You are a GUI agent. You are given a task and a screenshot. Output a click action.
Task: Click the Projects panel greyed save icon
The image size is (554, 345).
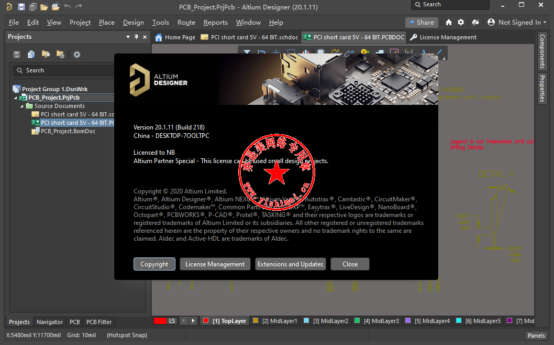coord(17,55)
